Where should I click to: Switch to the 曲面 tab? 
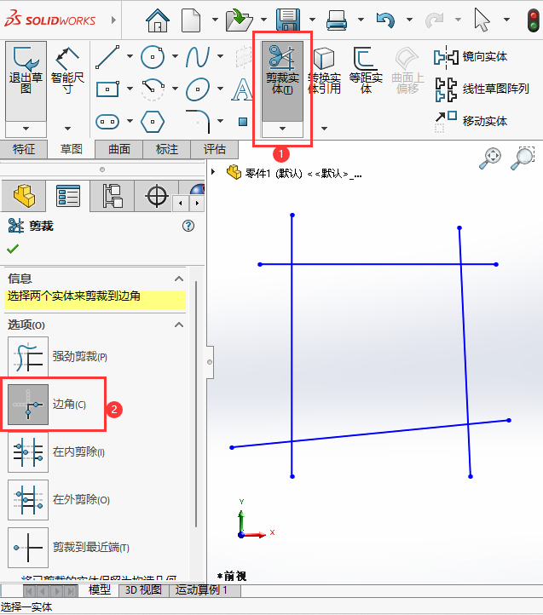pyautogui.click(x=119, y=149)
